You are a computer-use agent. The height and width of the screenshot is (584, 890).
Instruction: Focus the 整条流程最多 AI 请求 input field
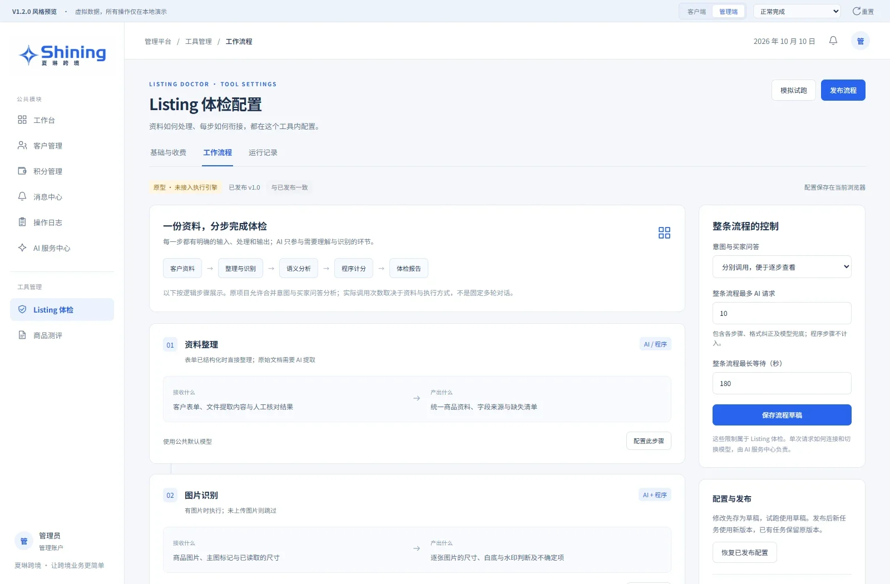[782, 313]
